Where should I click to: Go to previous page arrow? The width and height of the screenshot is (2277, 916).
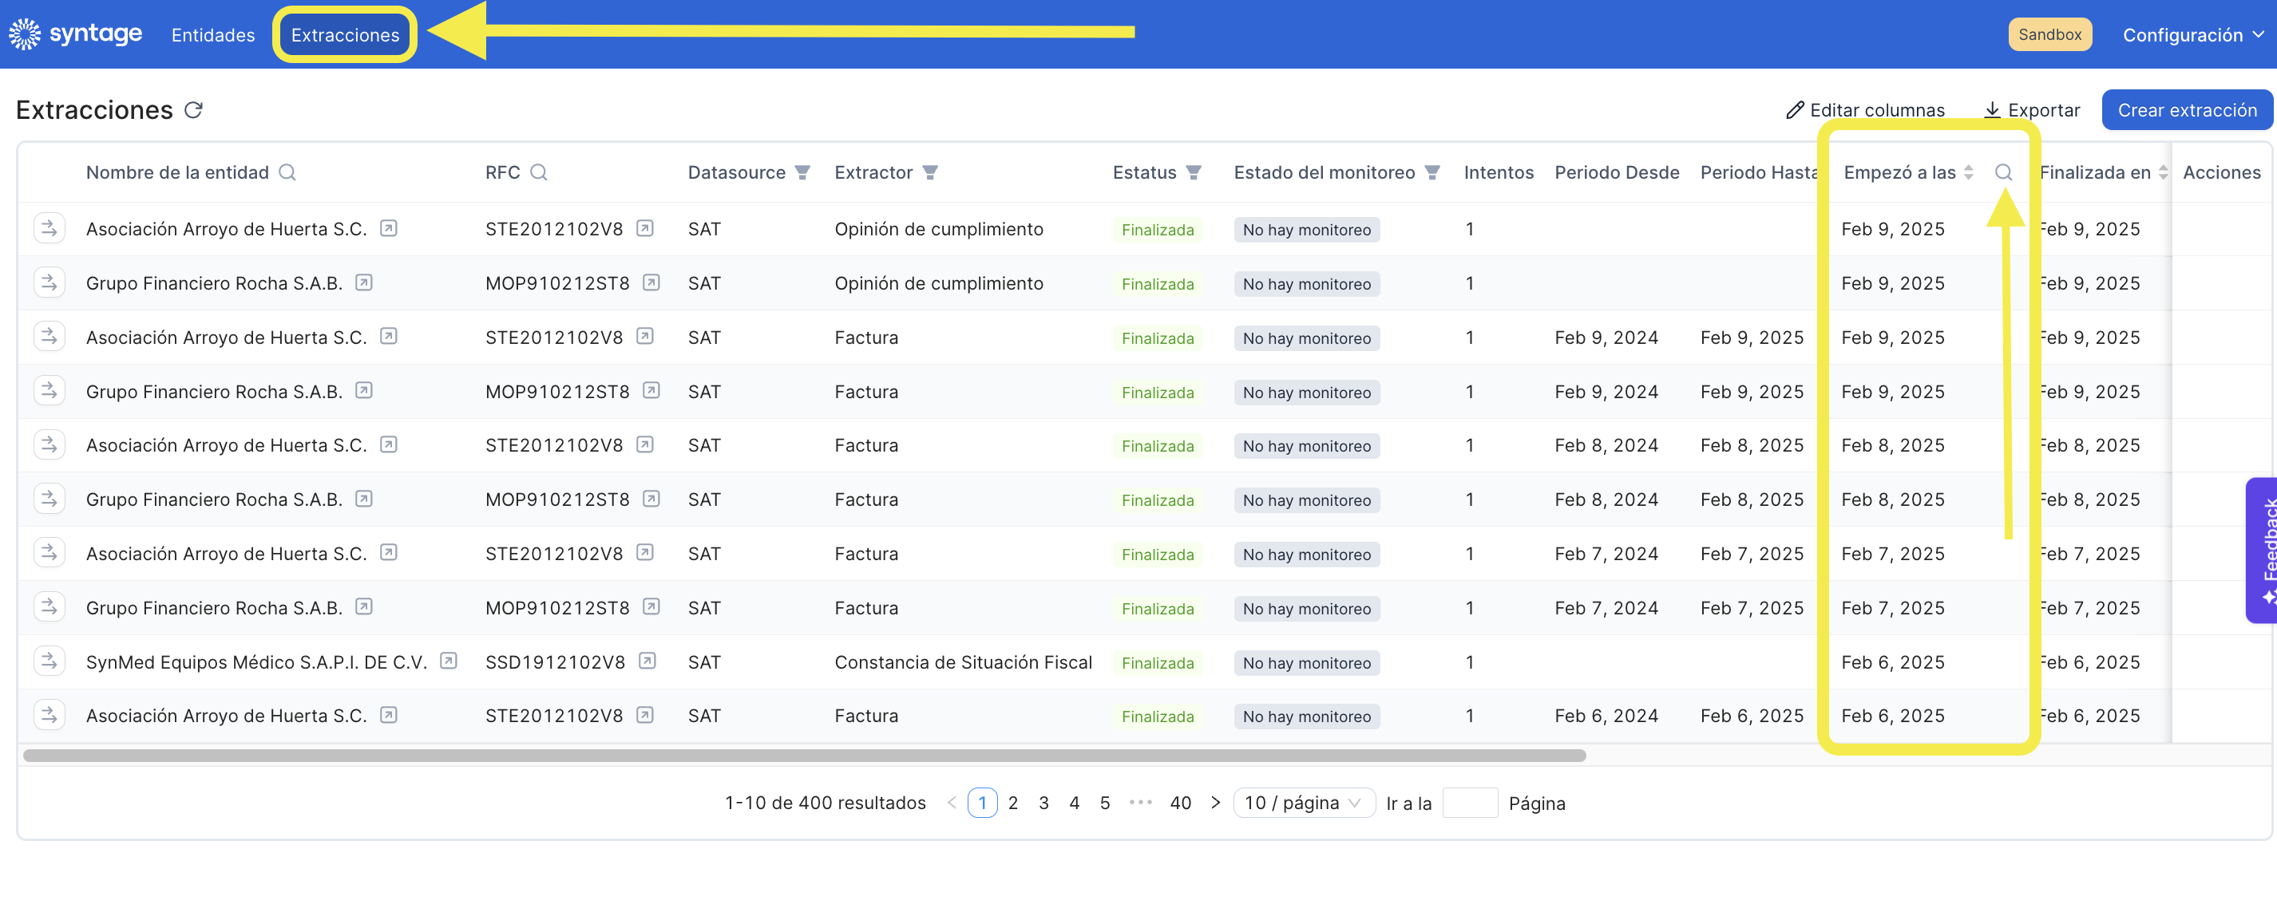[x=952, y=803]
